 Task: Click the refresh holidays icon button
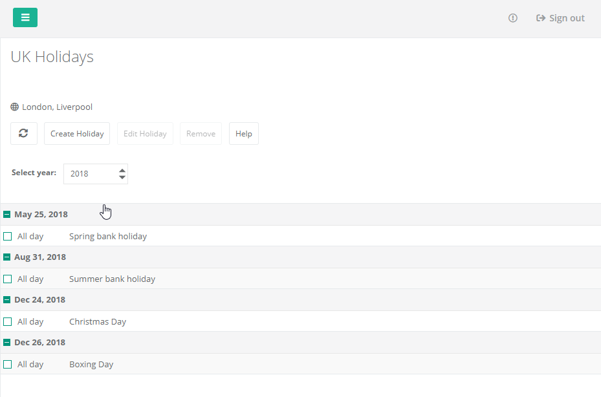coord(24,133)
